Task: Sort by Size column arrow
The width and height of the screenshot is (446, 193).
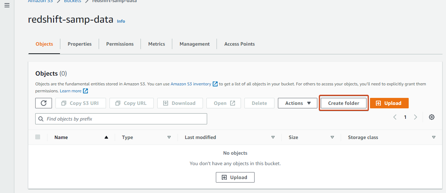Action: (332, 137)
